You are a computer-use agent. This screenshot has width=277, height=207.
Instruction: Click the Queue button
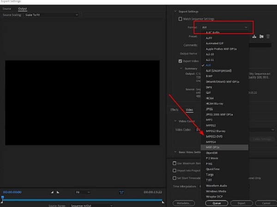tap(217, 203)
